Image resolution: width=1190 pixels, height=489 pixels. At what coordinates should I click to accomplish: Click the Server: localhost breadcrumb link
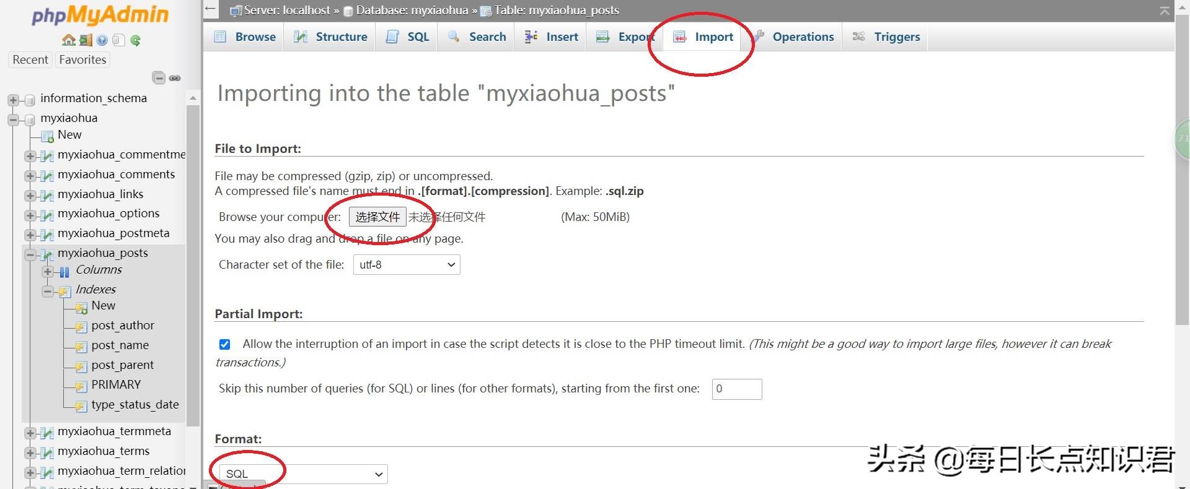[x=288, y=10]
